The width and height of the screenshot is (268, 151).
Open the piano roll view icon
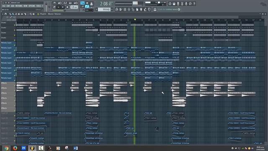click(x=121, y=10)
